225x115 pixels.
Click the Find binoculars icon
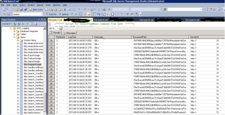click(165, 10)
